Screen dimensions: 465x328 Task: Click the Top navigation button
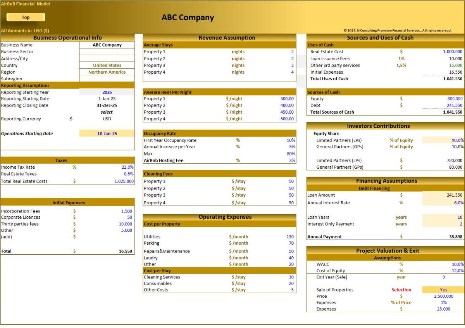(x=26, y=17)
